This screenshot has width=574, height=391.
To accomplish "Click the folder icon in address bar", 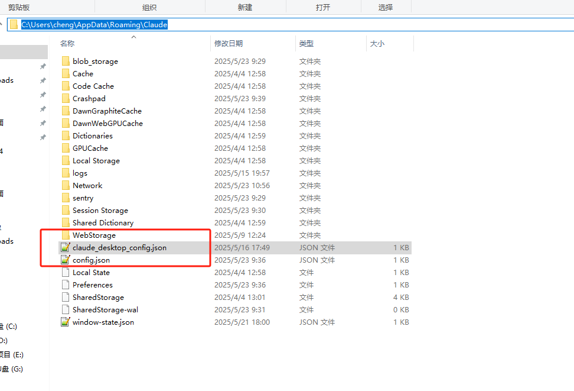I will 14,25.
